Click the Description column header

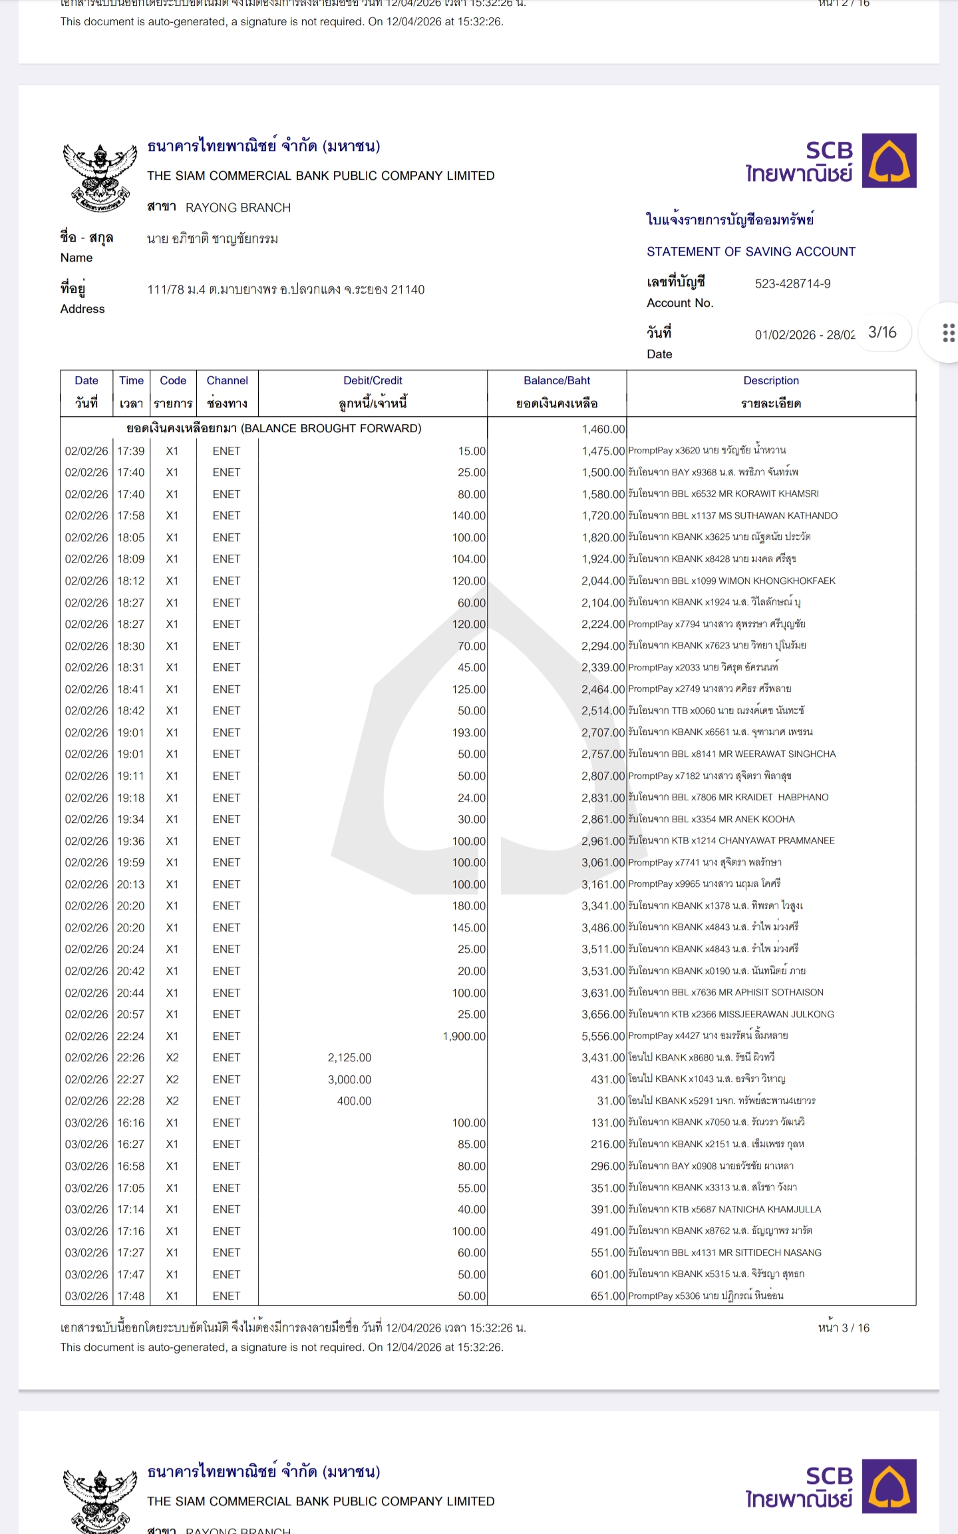pos(771,391)
